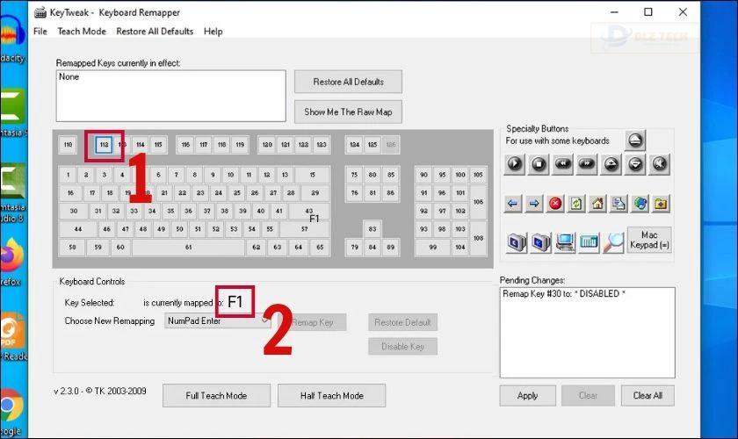The image size is (738, 439).
Task: Start Half Teach Mode
Action: click(332, 396)
